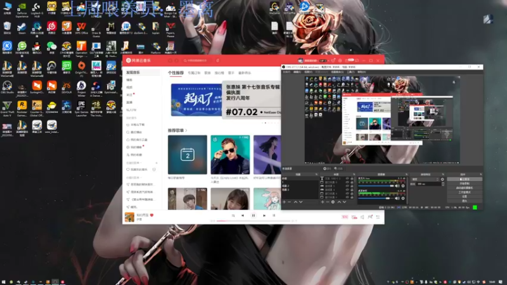Skip to next track in NetEase Cloud Music
The image size is (507, 285).
point(264,215)
